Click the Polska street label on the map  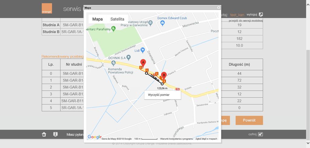pos(188,88)
